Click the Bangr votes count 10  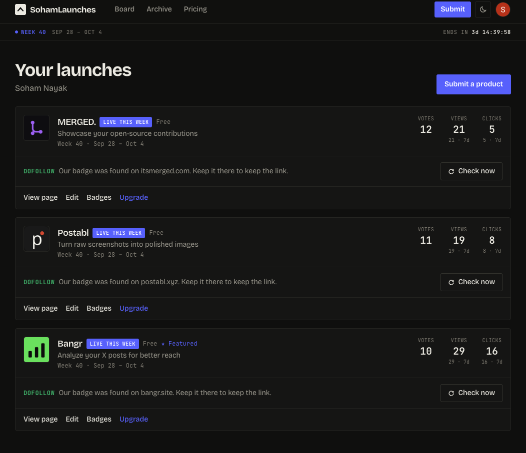click(425, 351)
